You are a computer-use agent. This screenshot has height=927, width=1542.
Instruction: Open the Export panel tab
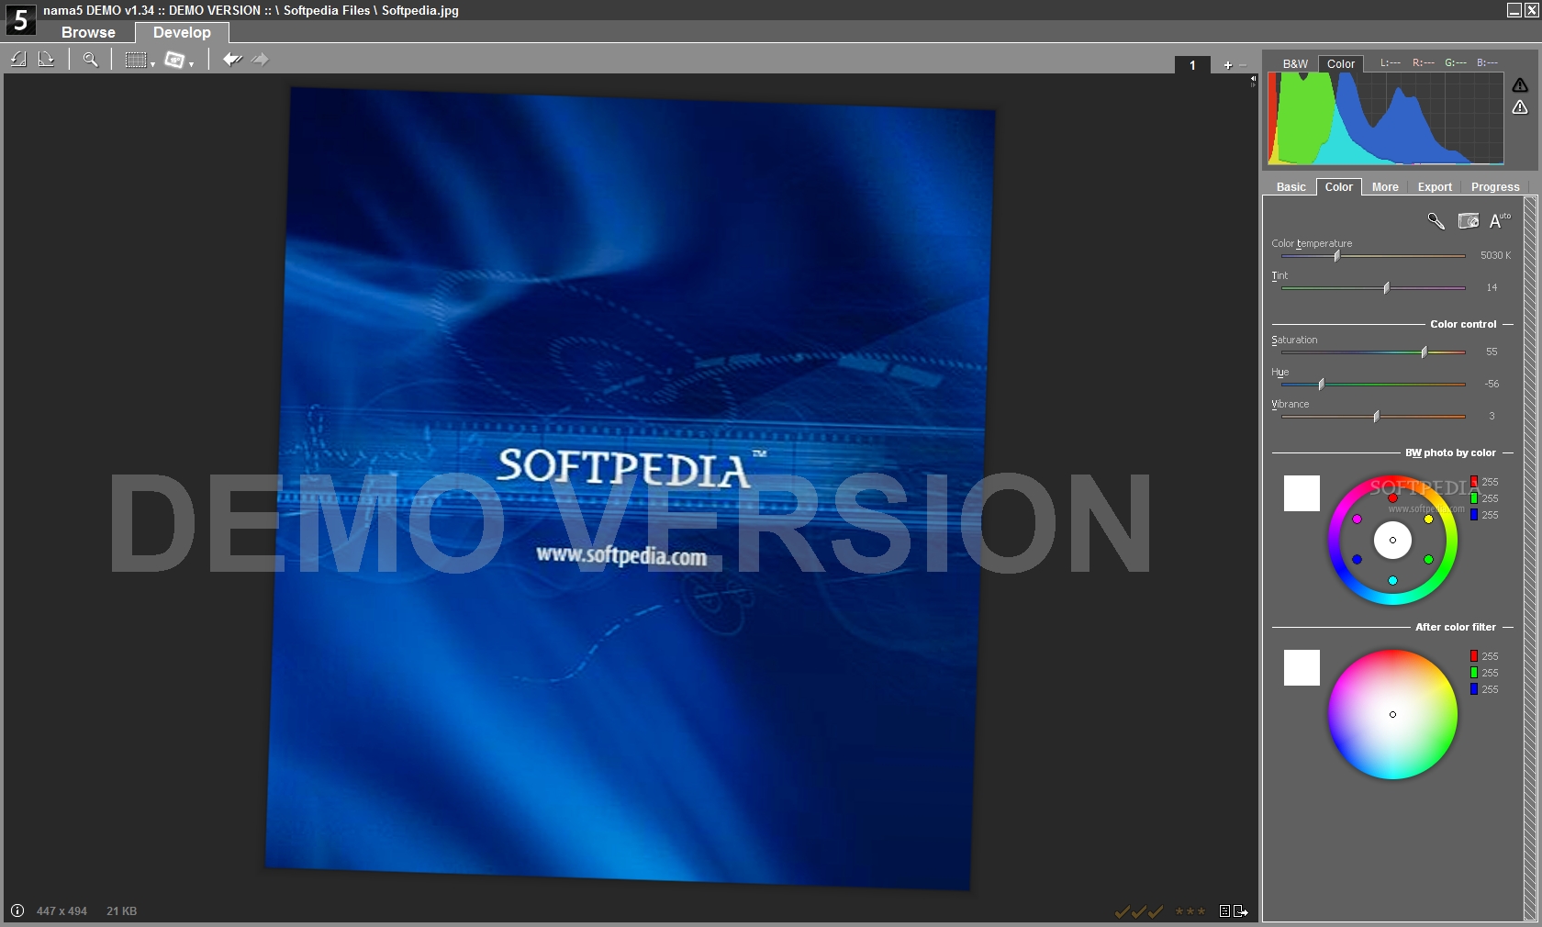coord(1435,186)
